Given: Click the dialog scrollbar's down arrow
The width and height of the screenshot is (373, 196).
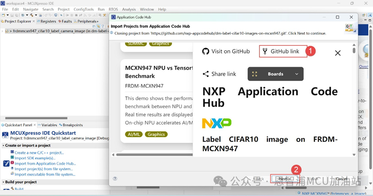Looking at the screenshot, I should 354,155.
